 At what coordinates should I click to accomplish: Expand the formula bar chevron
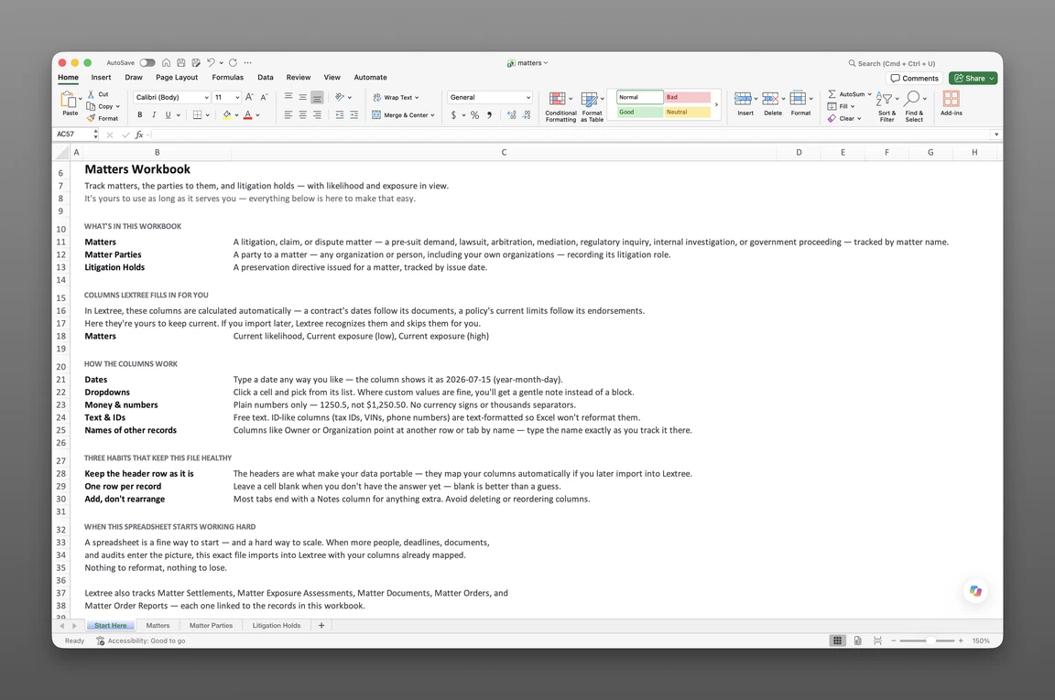pyautogui.click(x=995, y=135)
